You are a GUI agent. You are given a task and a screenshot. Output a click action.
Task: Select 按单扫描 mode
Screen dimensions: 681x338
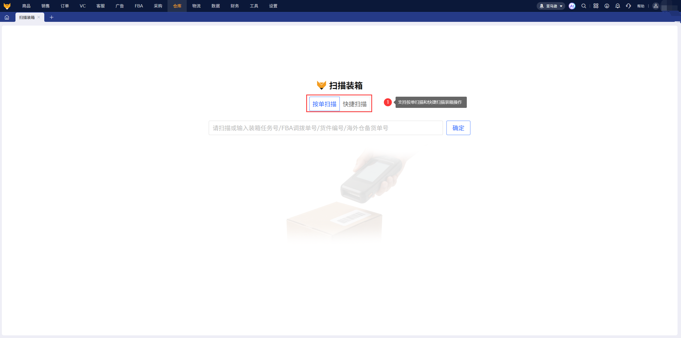324,104
